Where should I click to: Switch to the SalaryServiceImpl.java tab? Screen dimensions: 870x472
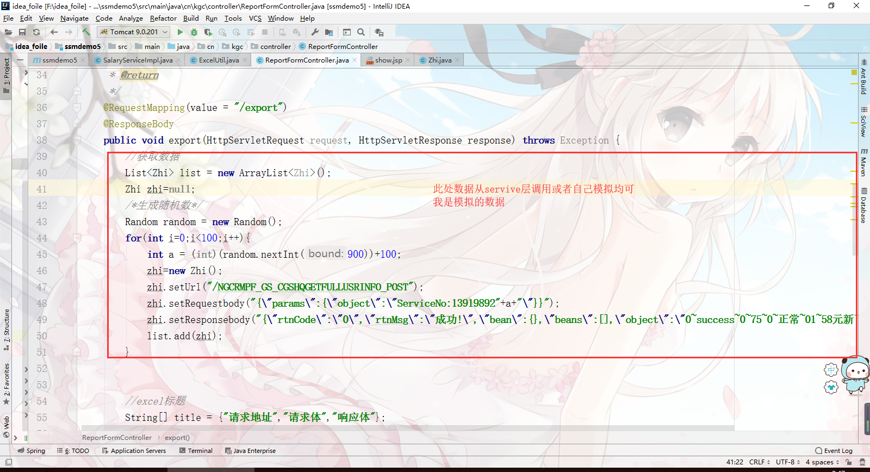138,60
